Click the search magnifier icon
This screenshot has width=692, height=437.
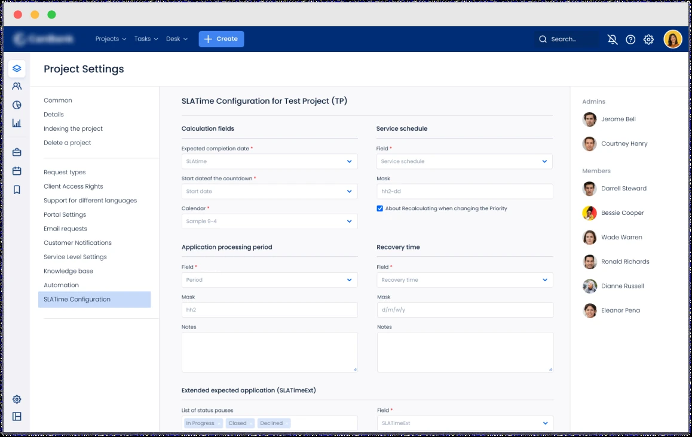[543, 39]
